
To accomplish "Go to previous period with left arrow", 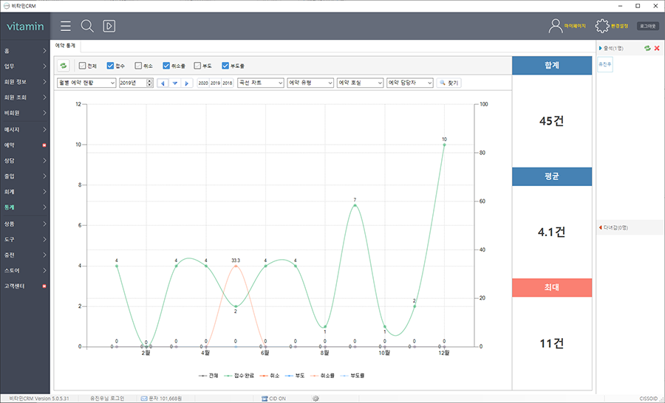I will [163, 83].
